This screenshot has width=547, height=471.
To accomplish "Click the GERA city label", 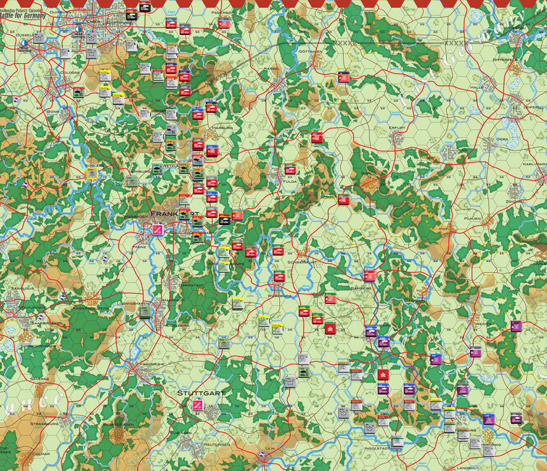I will click(x=502, y=139).
